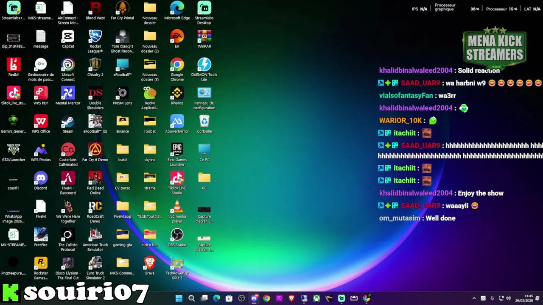The image size is (543, 305).
Task: Open the Casterlabs Caffeinated icon
Action: (68, 155)
